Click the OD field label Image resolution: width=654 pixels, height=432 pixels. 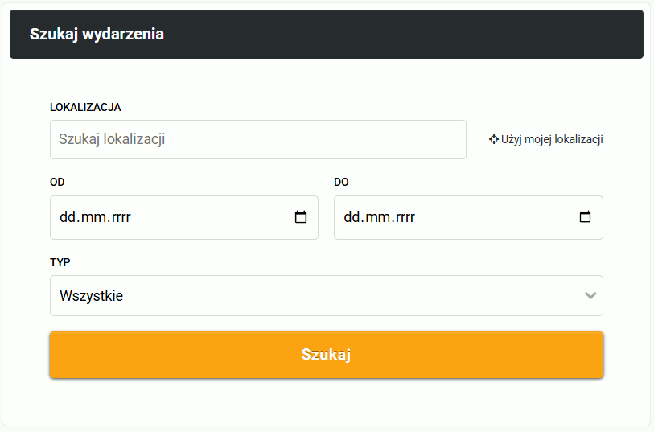[x=57, y=183]
